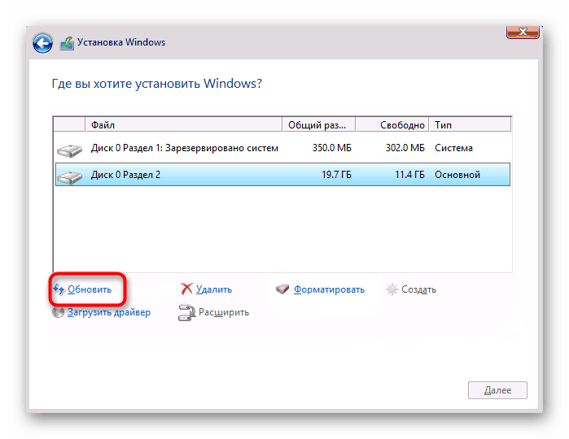Viewport: 569px width, 439px height.
Task: Click the Refresh (Обновить) arrows icon
Action: click(x=59, y=289)
